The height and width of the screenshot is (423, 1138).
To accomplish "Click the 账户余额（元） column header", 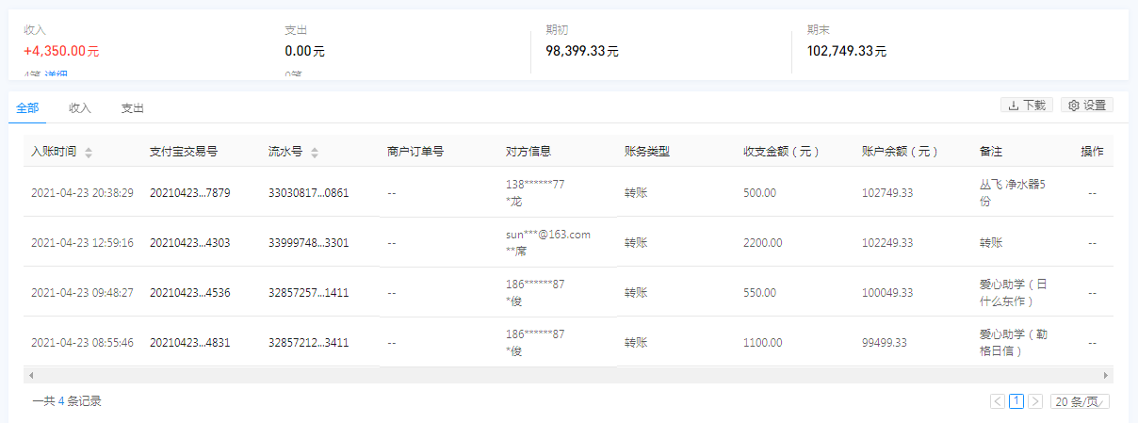I will (x=901, y=152).
